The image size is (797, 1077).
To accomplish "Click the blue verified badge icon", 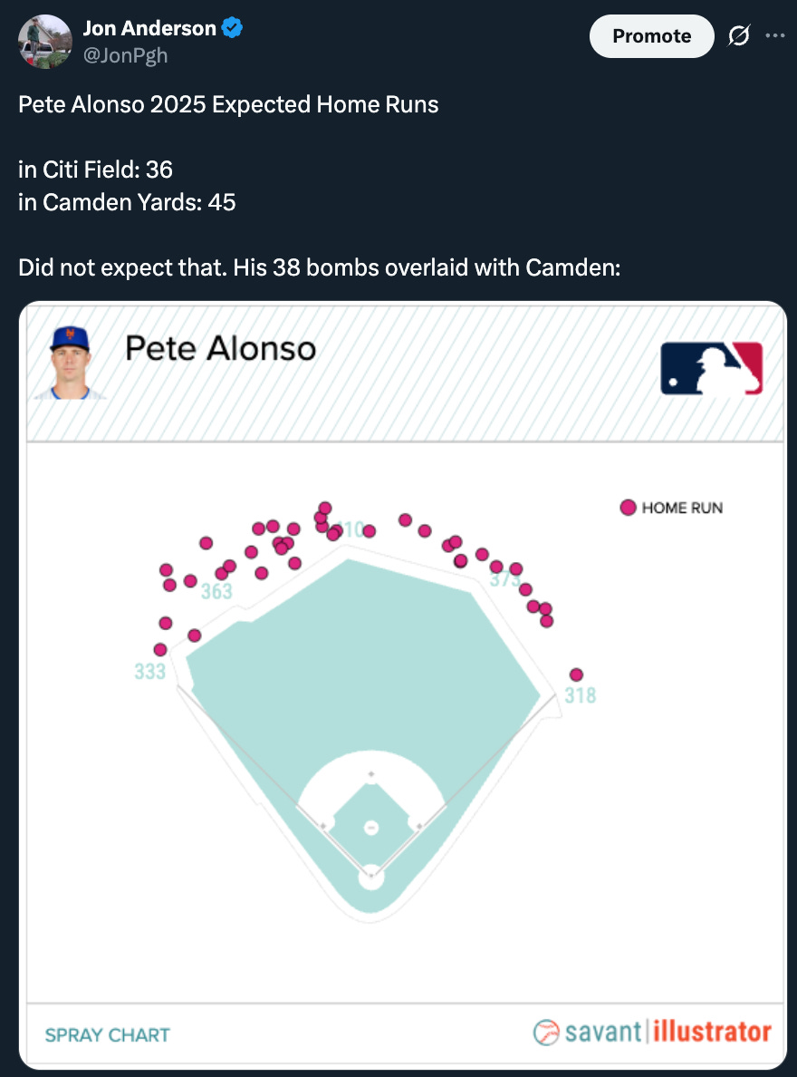I will coord(232,28).
